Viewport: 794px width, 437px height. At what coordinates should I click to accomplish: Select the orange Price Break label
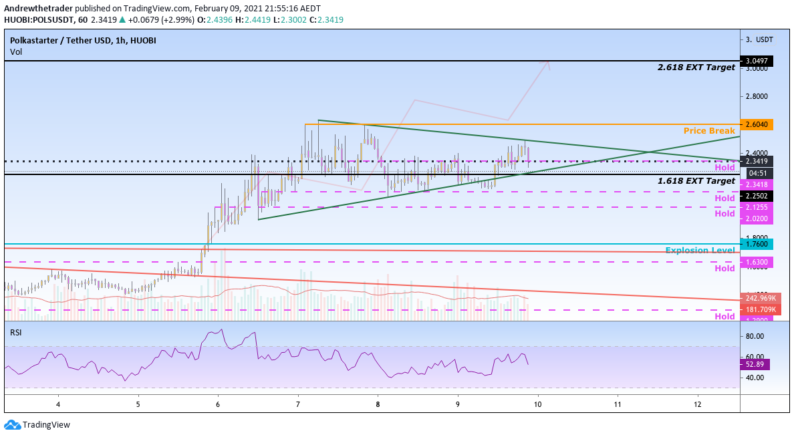coord(709,131)
